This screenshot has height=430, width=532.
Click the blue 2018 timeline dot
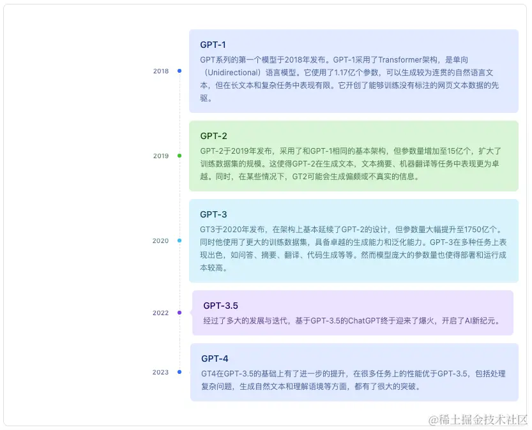point(179,71)
